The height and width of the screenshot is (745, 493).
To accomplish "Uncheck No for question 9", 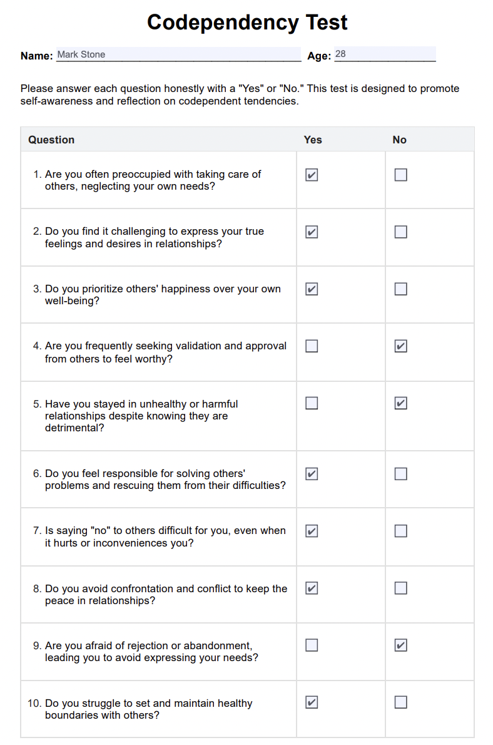I will [x=401, y=645].
